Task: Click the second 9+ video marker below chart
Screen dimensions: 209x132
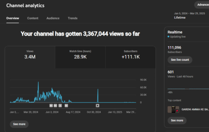Action: [x=55, y=106]
